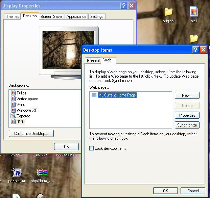
Task: Enable Lock desktop items checkbox
Action: [92, 148]
